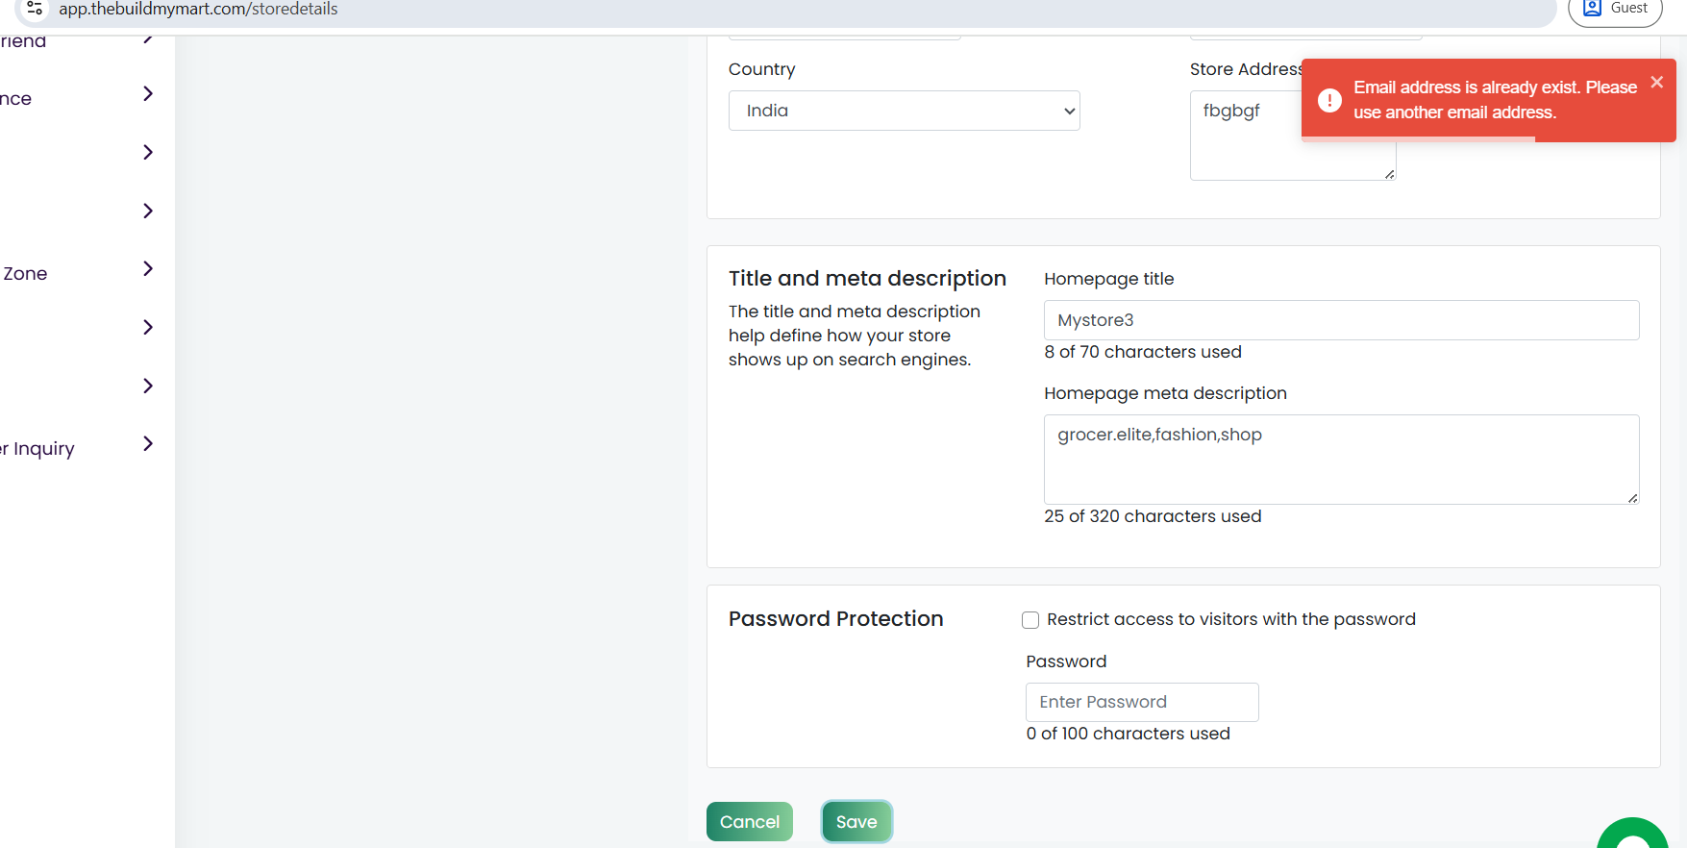Click '0 of 100 characters used' text

1128,734
